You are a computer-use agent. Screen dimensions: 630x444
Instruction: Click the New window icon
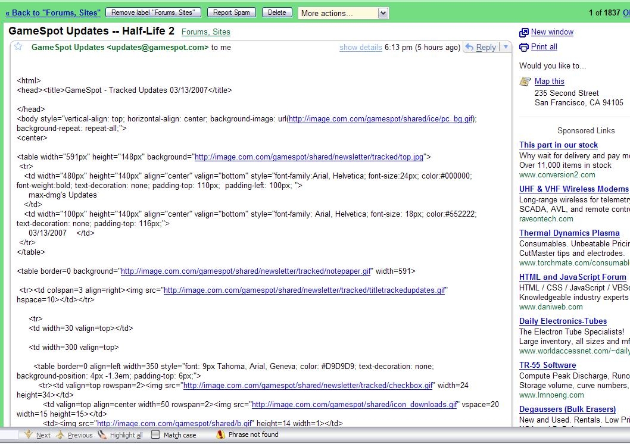tap(524, 33)
